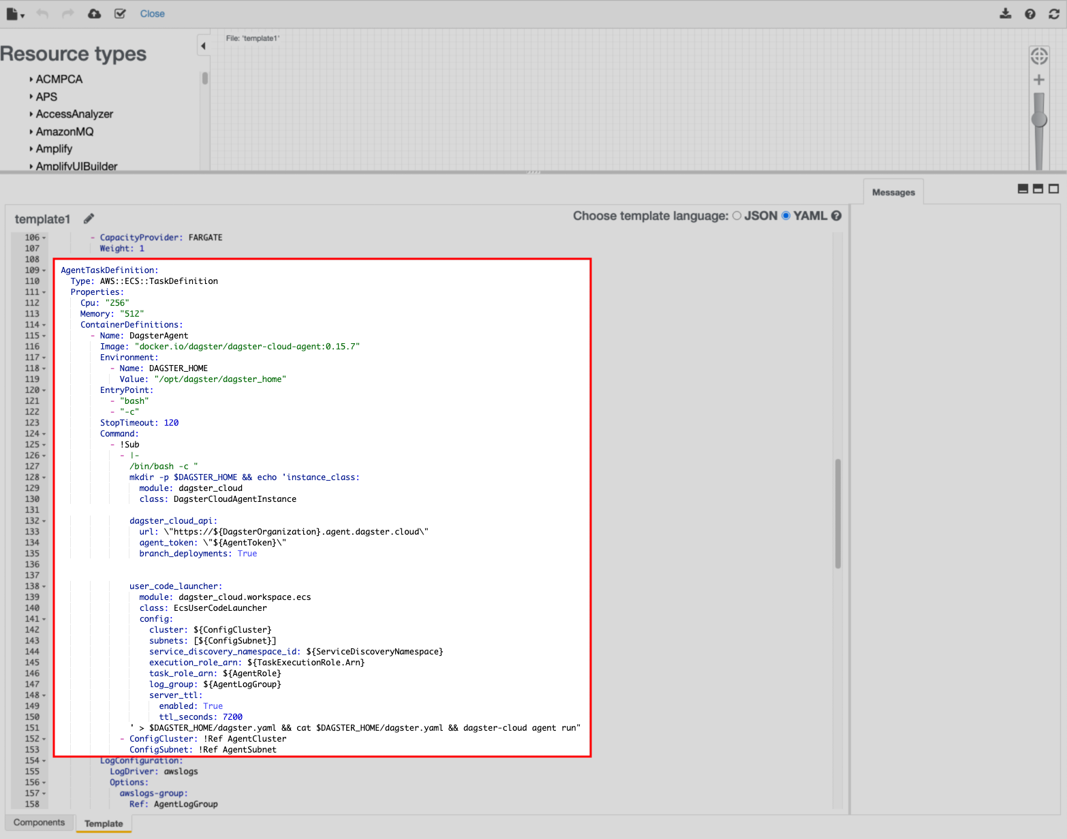1067x839 pixels.
Task: Switch to the Components tab
Action: (39, 823)
